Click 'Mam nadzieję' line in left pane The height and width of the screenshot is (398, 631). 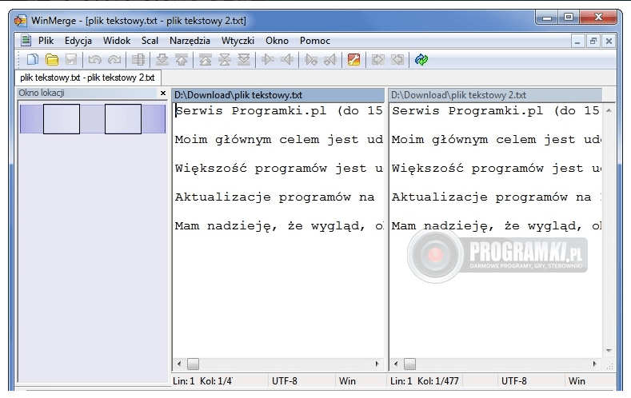pyautogui.click(x=278, y=226)
